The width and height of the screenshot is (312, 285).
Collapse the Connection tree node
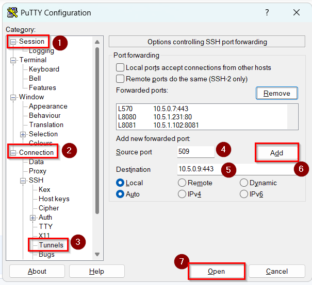click(x=13, y=153)
